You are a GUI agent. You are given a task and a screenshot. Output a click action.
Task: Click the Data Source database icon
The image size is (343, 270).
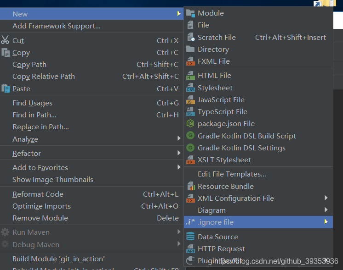point(190,237)
